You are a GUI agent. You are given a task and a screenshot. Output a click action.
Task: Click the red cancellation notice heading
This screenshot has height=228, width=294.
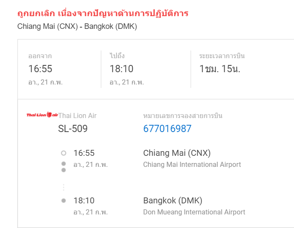tap(103, 14)
